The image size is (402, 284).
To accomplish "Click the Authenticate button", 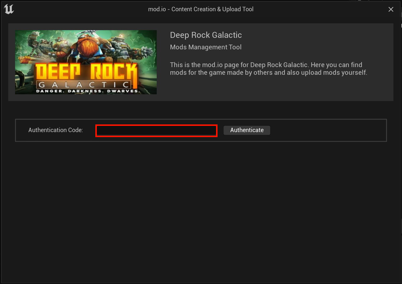I will coord(247,130).
